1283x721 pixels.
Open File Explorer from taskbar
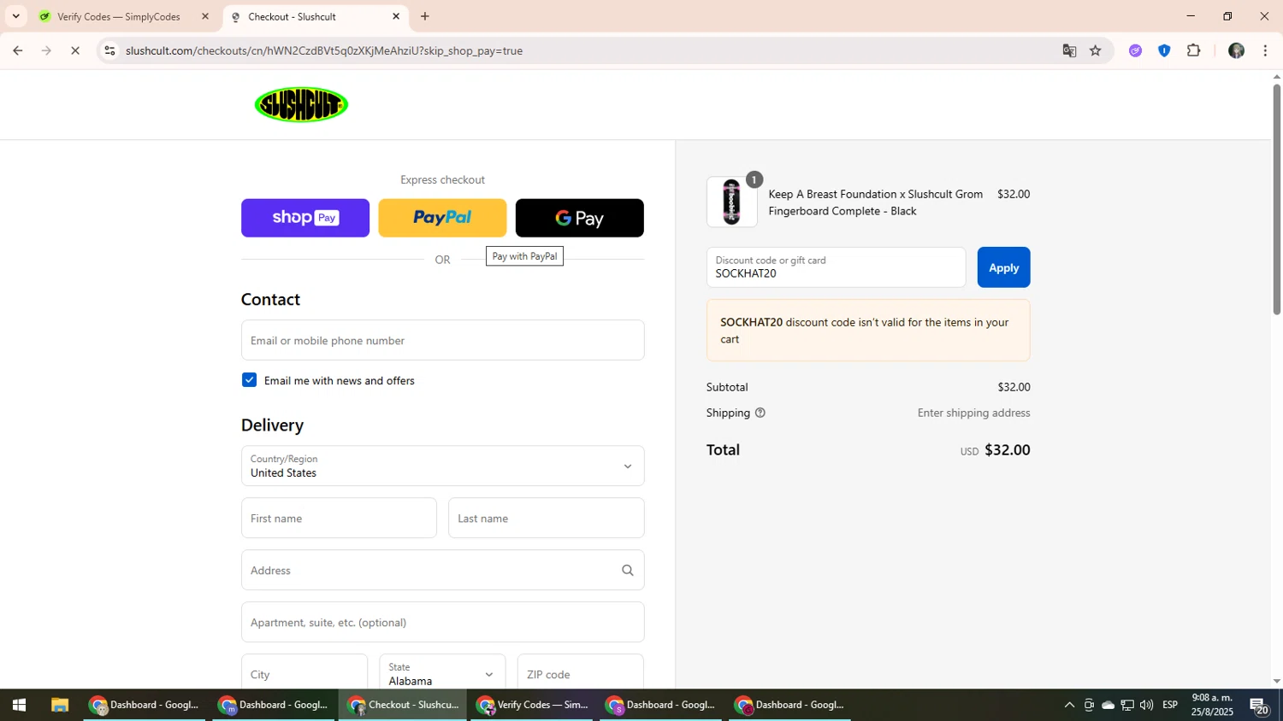click(x=59, y=705)
